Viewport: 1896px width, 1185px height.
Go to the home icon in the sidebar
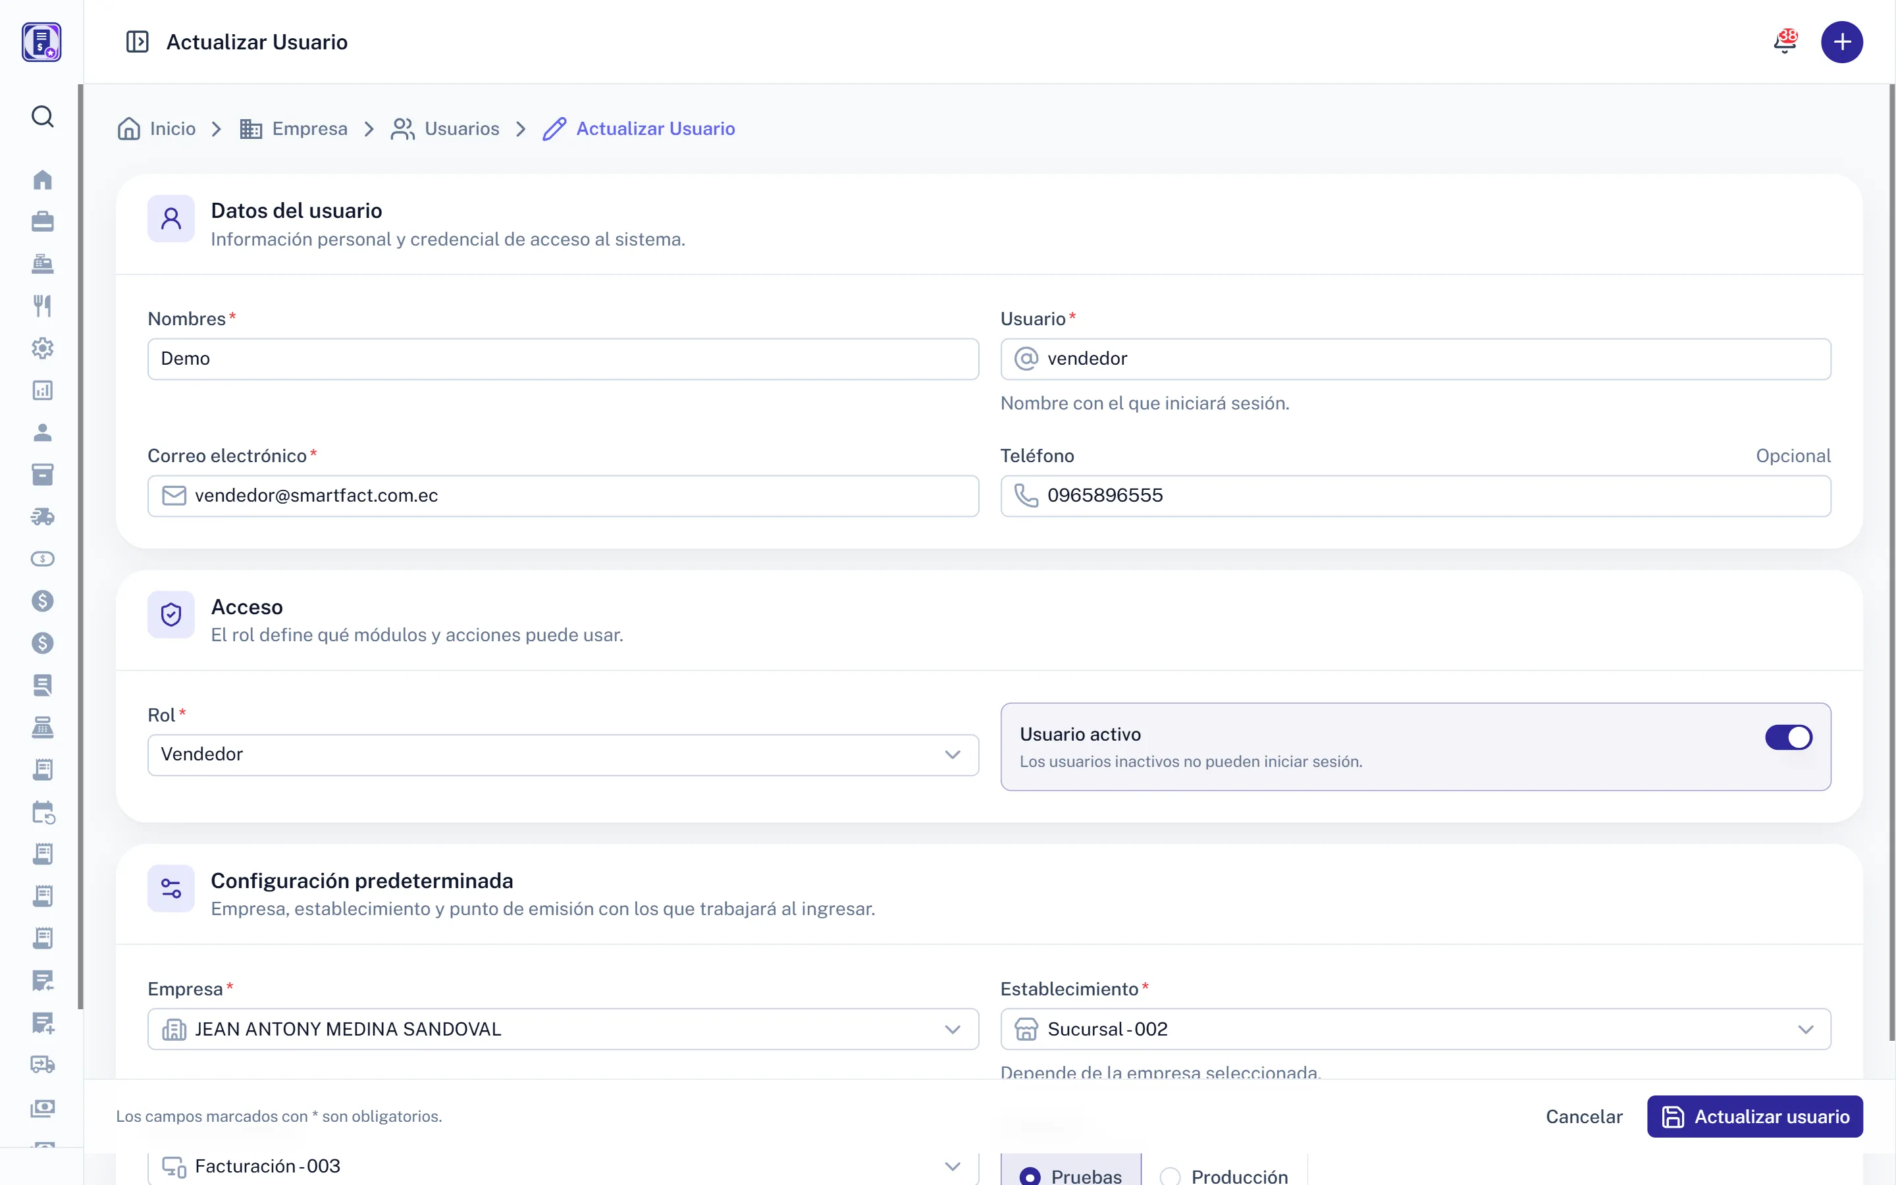pyautogui.click(x=42, y=180)
